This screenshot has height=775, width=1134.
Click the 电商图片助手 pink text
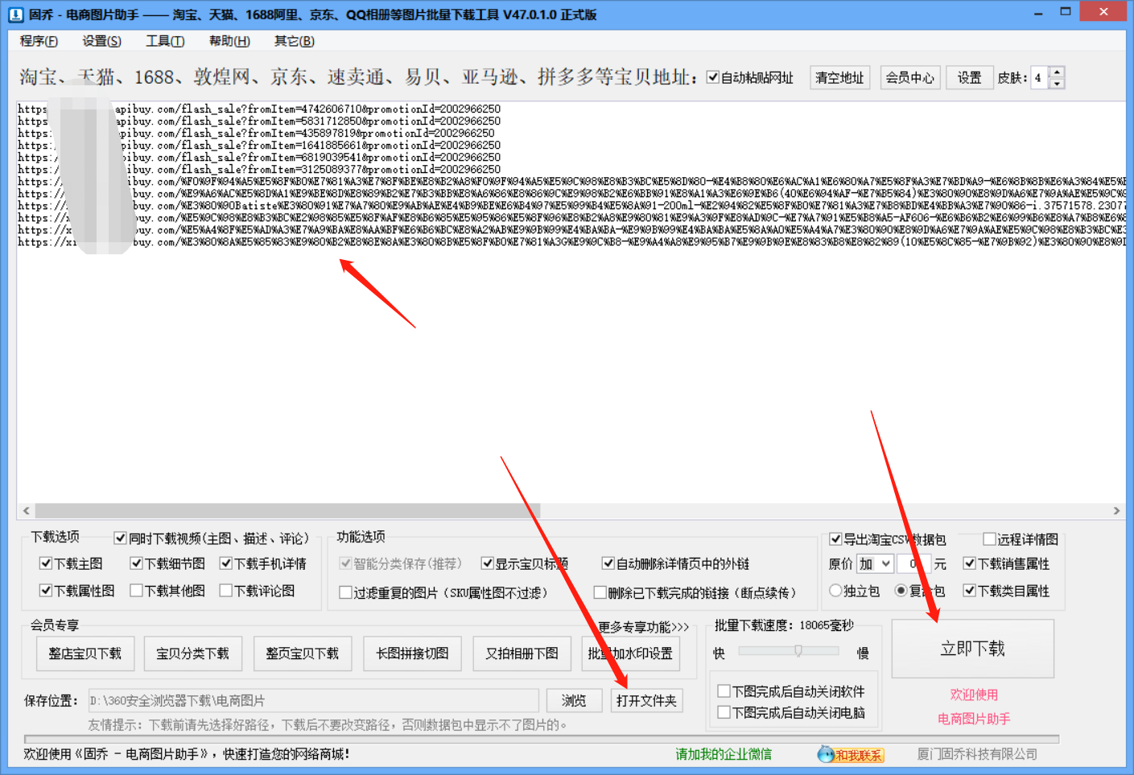click(x=974, y=719)
